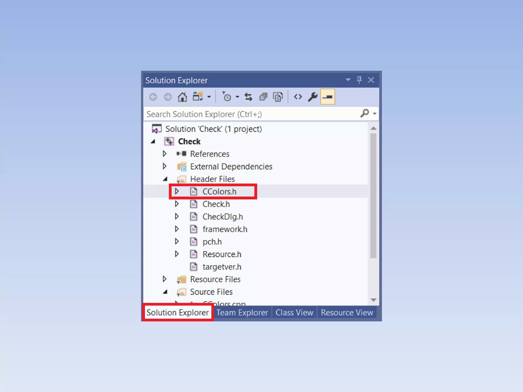Switch to the Team Explorer tab
Screen dimensions: 523x392
tap(242, 312)
